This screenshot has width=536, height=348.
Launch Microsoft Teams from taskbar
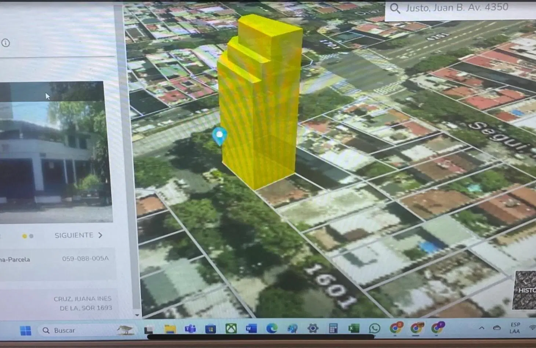[190, 329]
